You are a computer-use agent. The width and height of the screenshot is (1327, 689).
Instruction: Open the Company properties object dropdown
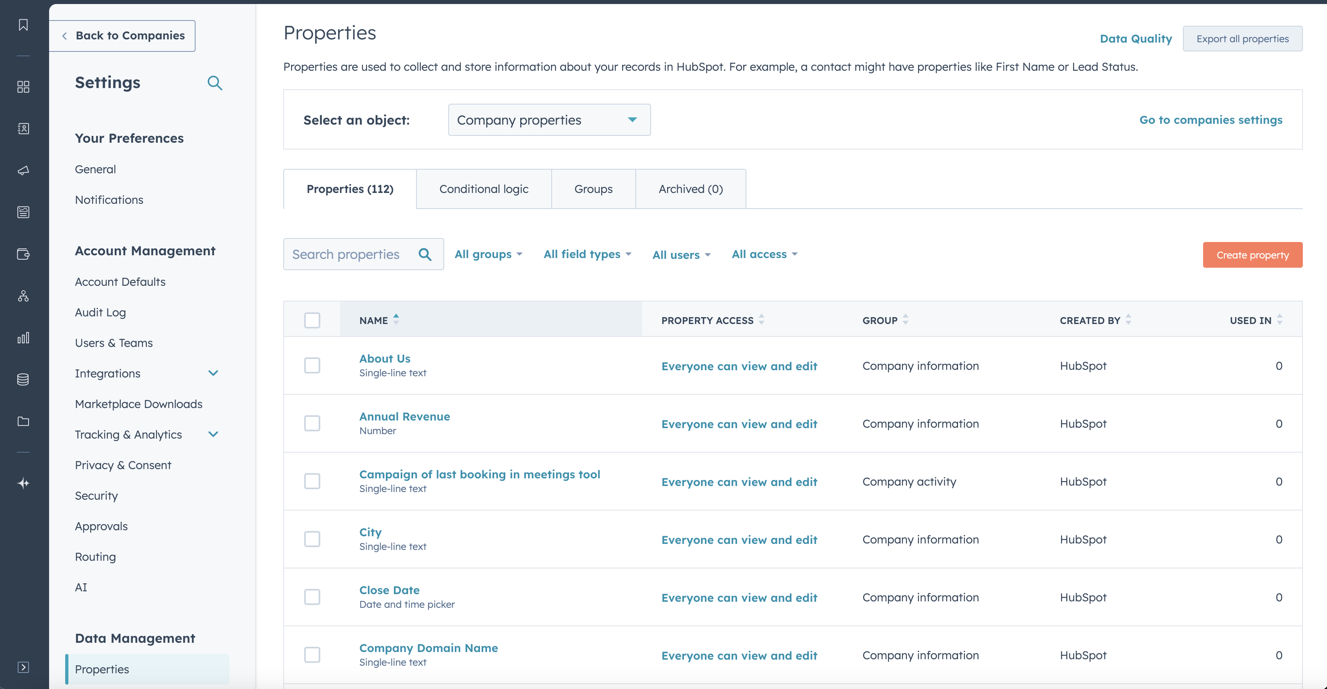[548, 120]
